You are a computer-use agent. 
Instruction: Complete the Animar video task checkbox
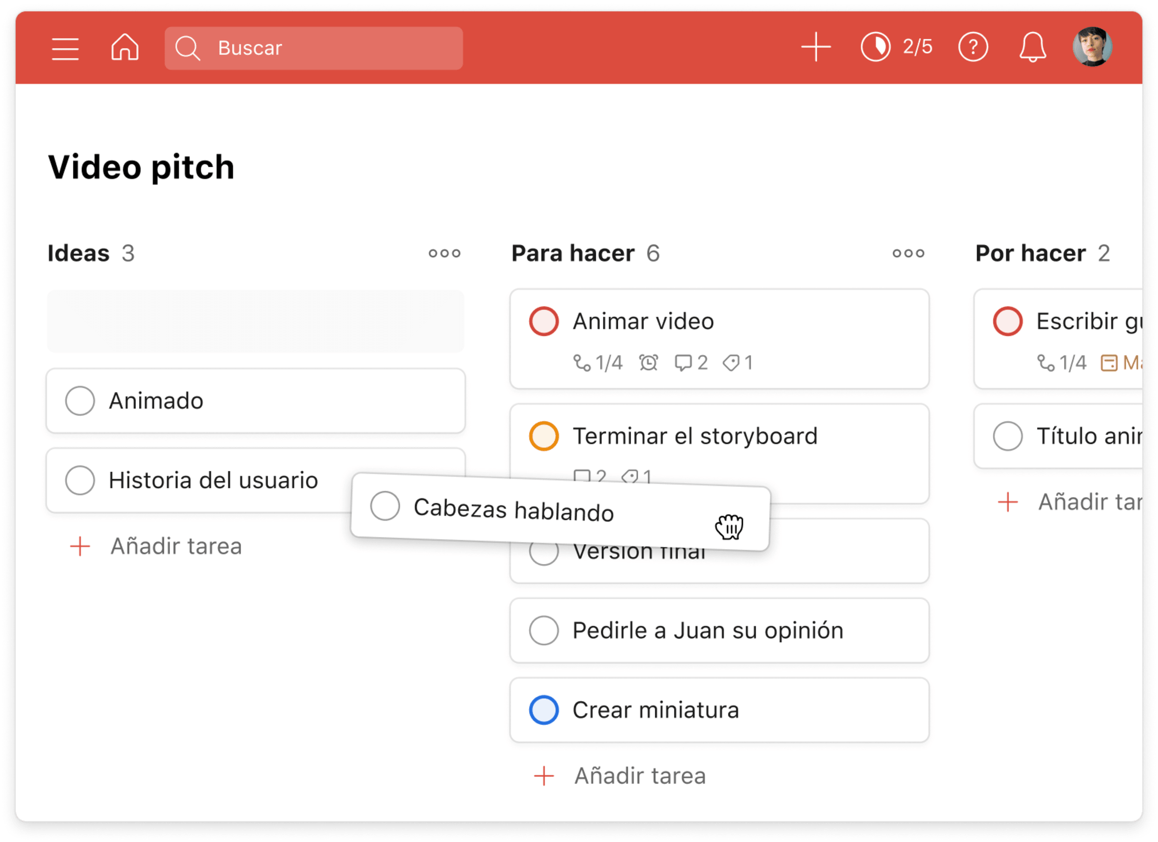[x=544, y=321]
